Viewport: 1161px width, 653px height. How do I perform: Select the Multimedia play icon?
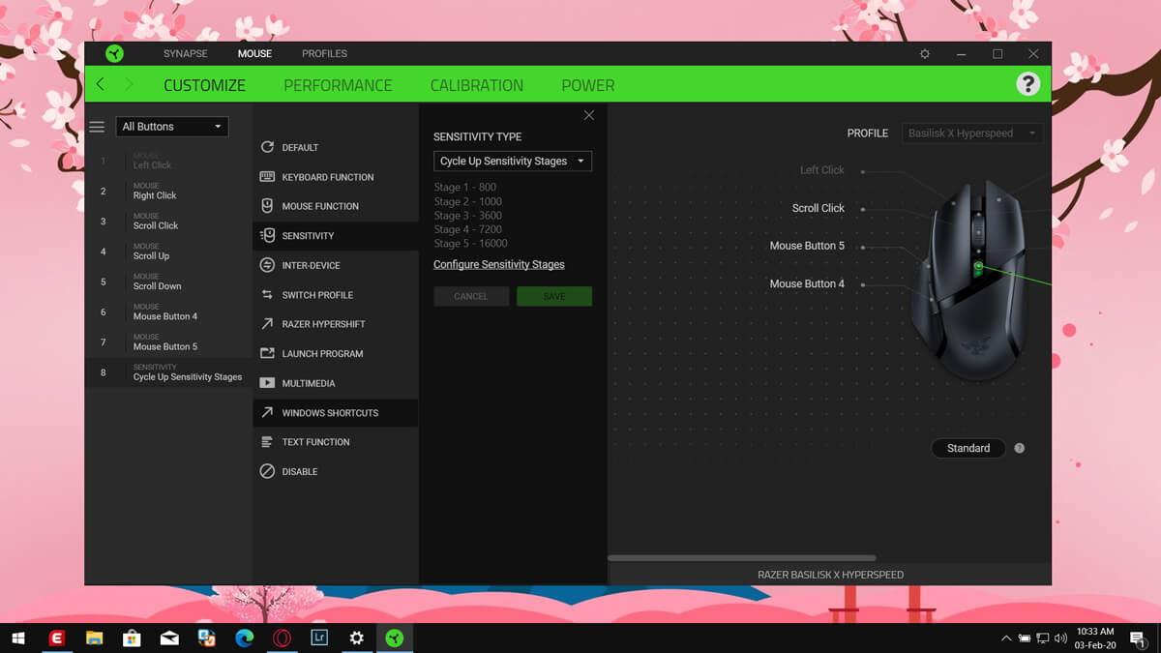click(x=267, y=383)
